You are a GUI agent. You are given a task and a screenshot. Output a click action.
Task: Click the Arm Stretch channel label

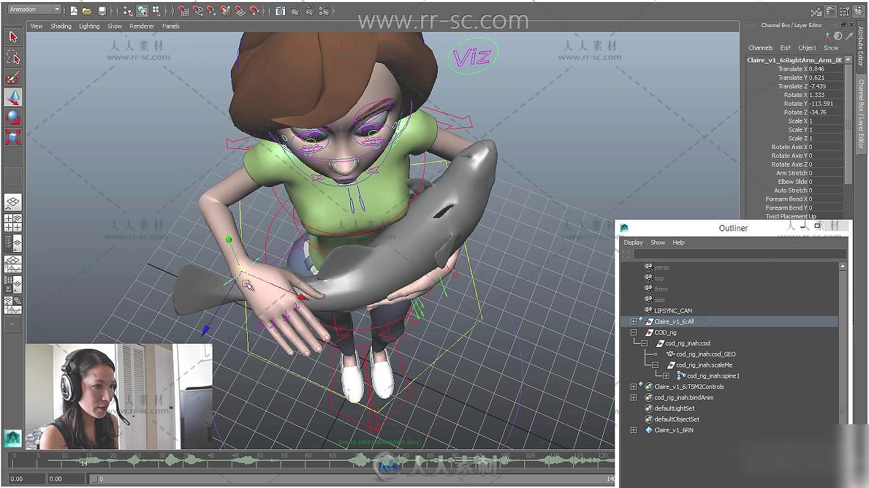pyautogui.click(x=792, y=174)
